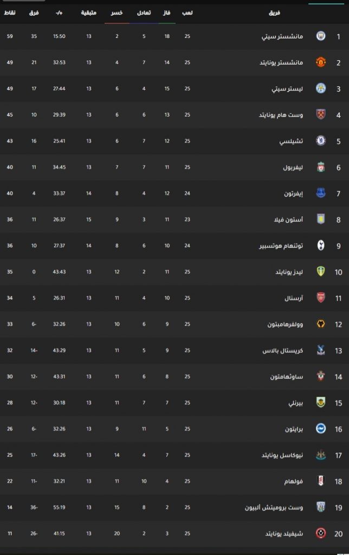Select the highlighted tab underline at top

click(326, 4)
